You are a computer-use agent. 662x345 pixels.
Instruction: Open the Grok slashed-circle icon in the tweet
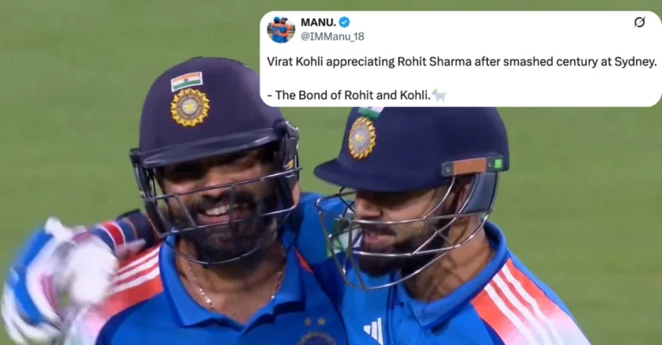click(x=640, y=22)
